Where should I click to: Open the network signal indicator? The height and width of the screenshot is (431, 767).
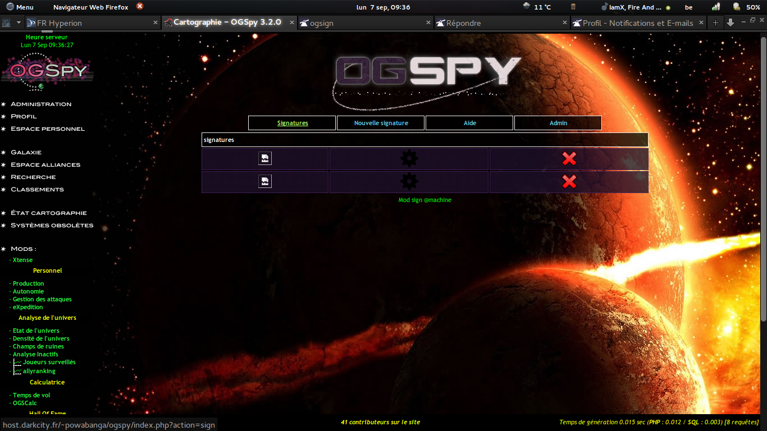(716, 7)
